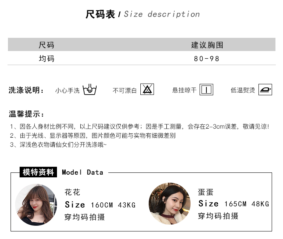Click the 小心手洗 text label

coord(67,90)
